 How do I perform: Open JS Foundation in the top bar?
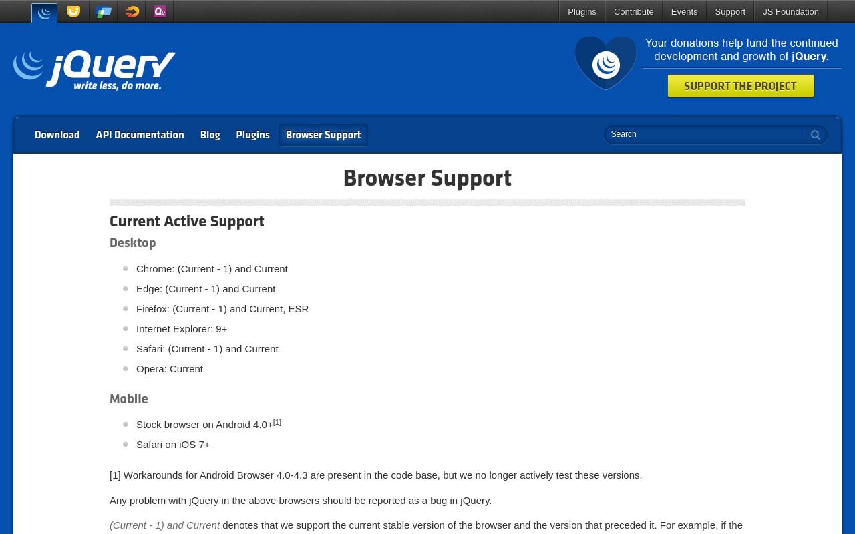point(791,12)
